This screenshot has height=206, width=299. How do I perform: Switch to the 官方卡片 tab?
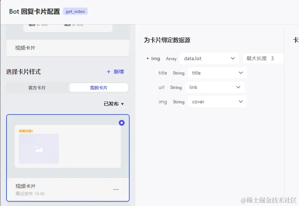[37, 88]
